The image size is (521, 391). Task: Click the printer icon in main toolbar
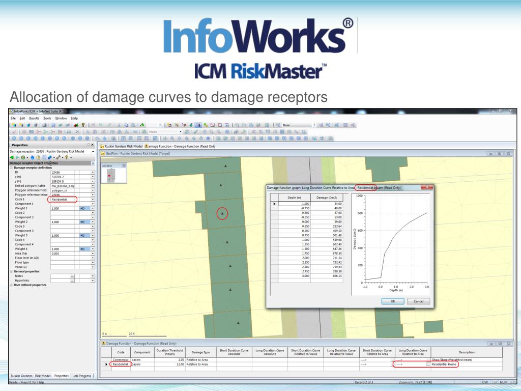click(45, 125)
